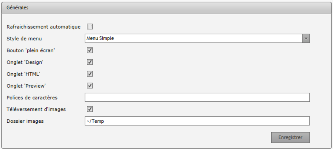Click the Onglet 'Preview' label

click(26, 86)
